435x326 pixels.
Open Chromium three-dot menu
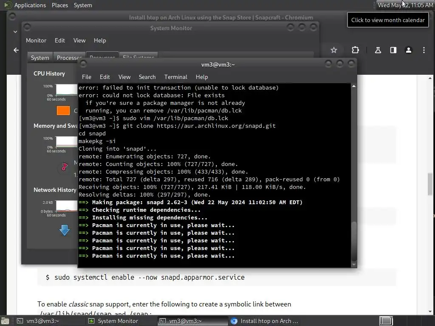[x=424, y=50]
